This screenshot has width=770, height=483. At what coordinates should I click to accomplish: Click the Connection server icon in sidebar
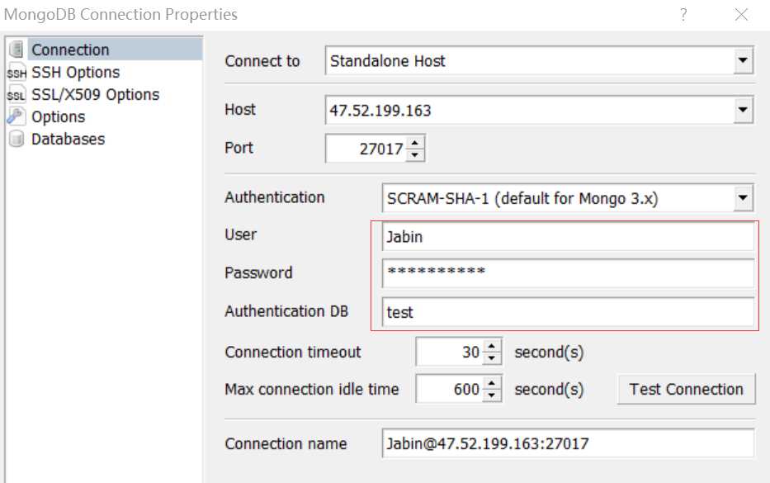coord(17,50)
